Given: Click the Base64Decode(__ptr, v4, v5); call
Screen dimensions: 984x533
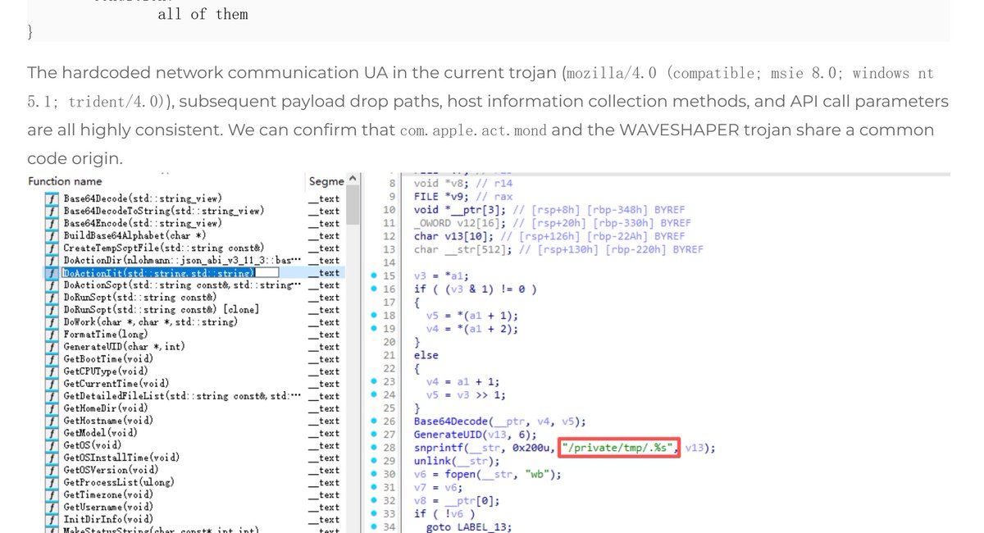Looking at the screenshot, I should point(499,421).
